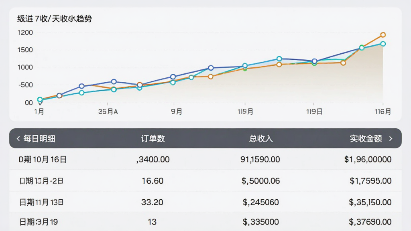Click the teal point above 119月 label
The height and width of the screenshot is (231, 411).
click(245, 65)
